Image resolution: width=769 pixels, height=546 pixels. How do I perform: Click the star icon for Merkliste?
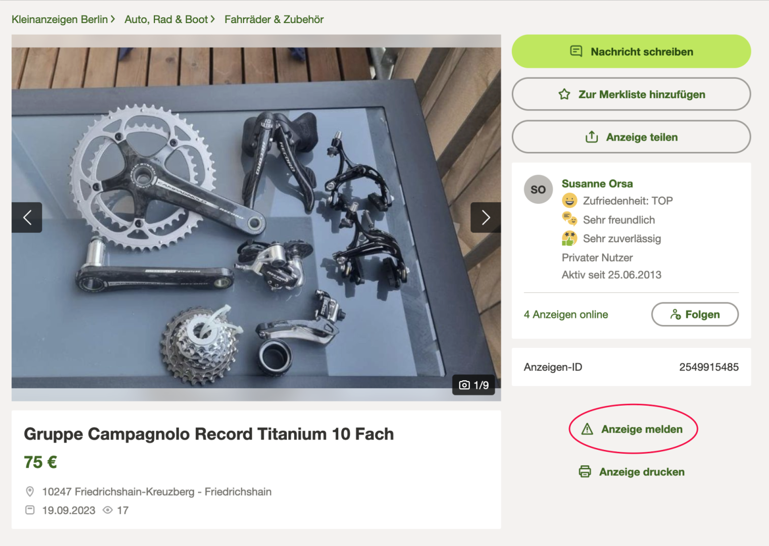564,94
